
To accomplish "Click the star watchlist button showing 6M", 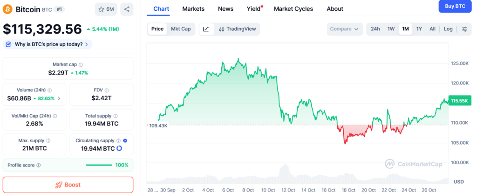I will [x=106, y=9].
